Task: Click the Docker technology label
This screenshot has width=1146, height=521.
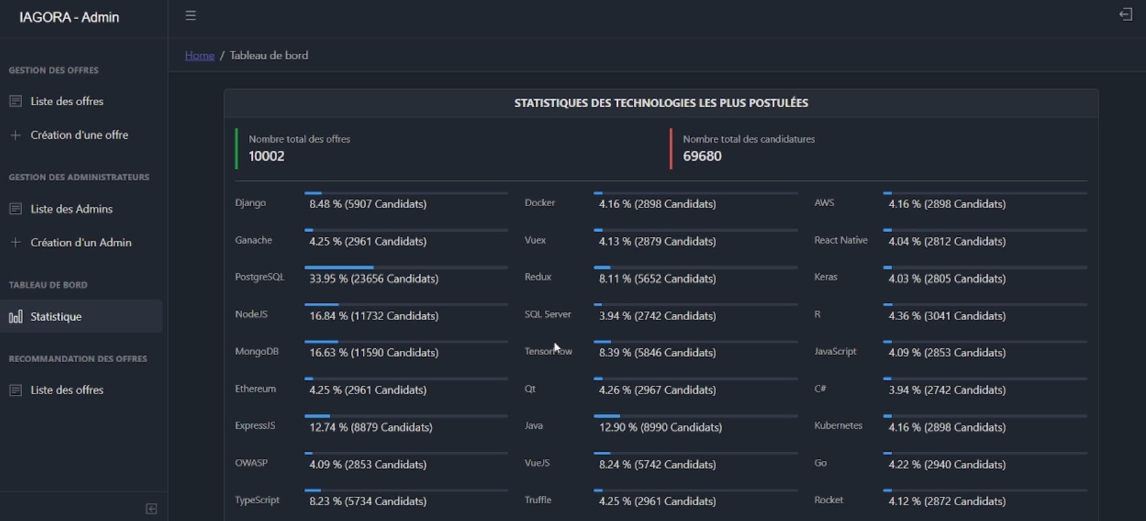Action: pos(540,203)
